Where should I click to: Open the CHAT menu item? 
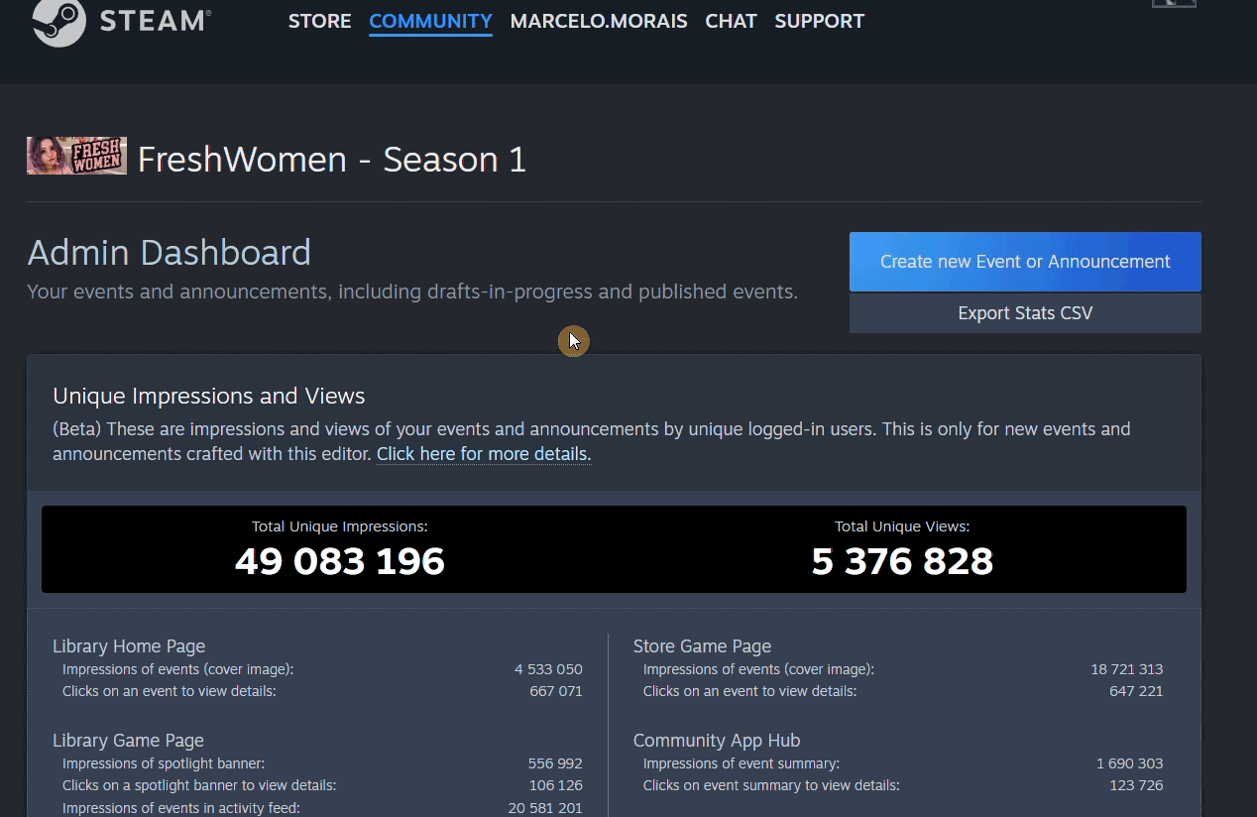pos(732,21)
